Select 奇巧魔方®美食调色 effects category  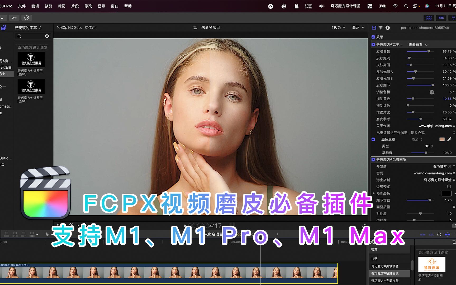389,266
